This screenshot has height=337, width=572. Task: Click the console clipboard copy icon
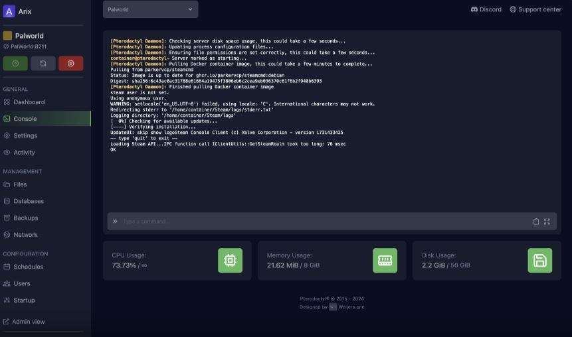tap(536, 222)
